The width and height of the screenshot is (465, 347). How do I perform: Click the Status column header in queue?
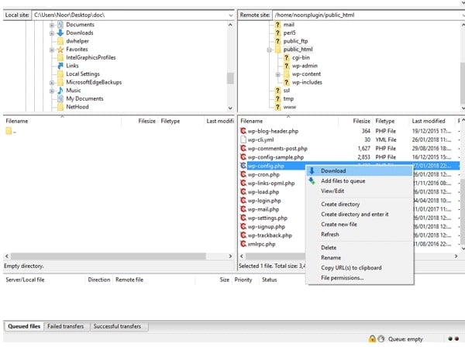click(269, 280)
